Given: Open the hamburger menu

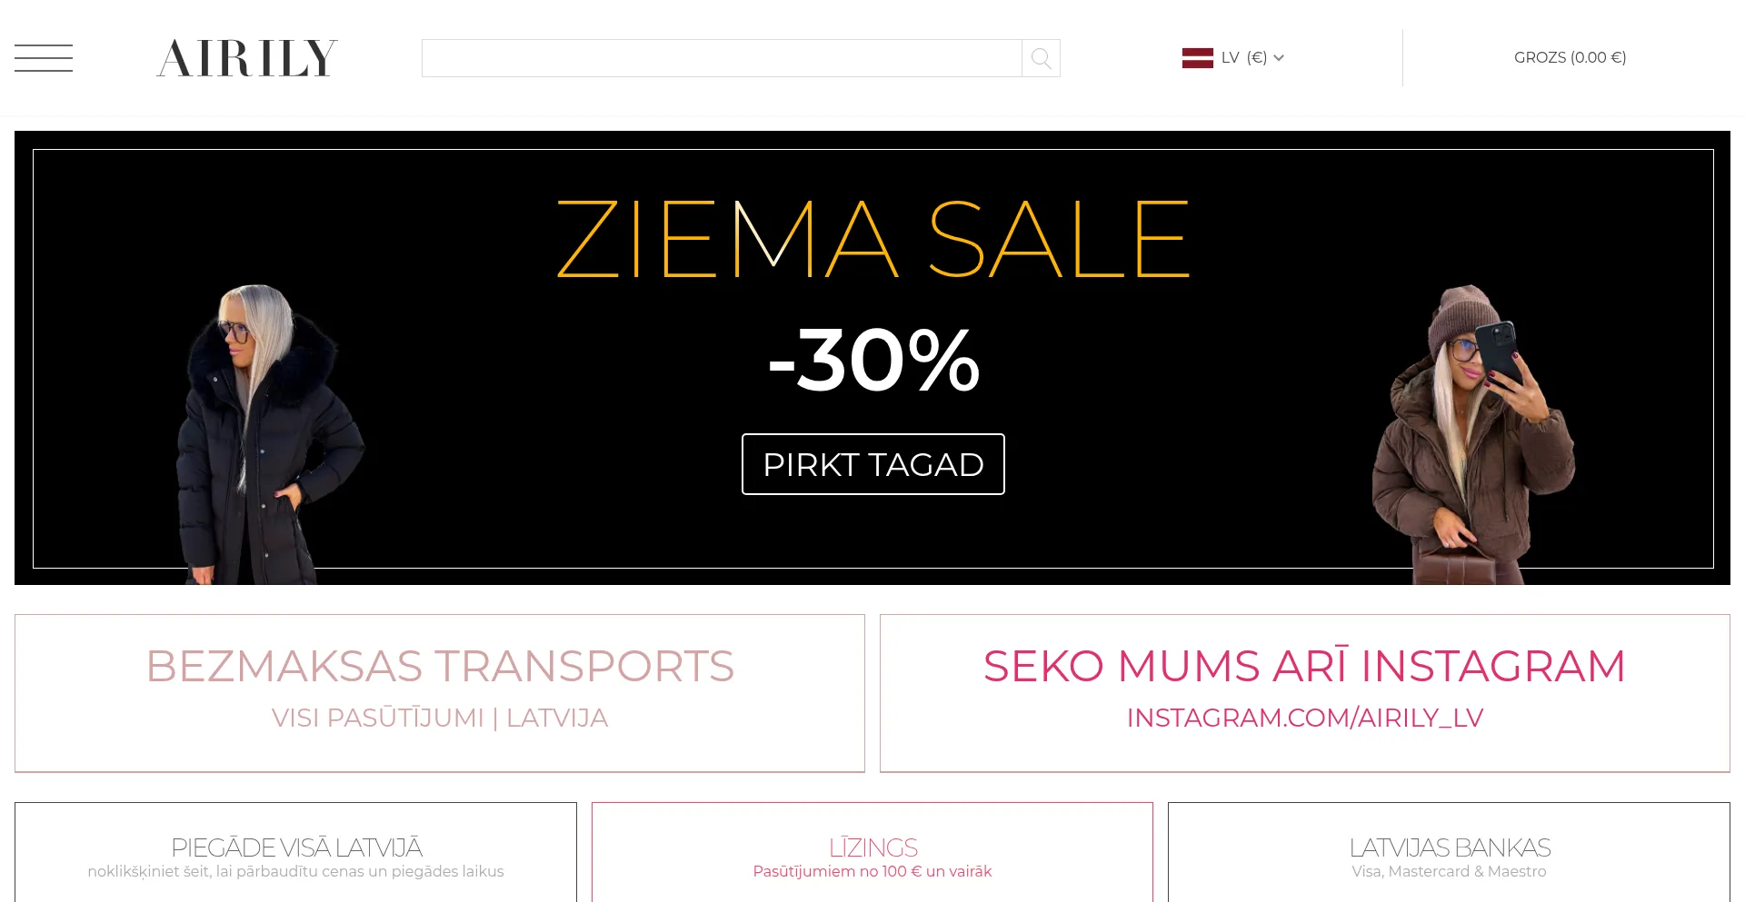Looking at the screenshot, I should coord(44,58).
